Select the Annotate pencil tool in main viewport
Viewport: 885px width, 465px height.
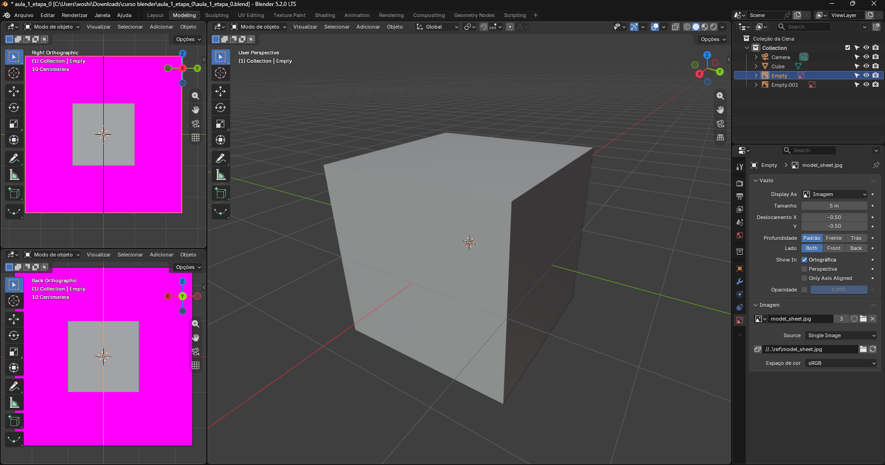click(x=220, y=158)
